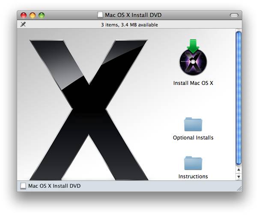
Task: Open the Install Mac OS X disc icon
Action: [x=193, y=58]
